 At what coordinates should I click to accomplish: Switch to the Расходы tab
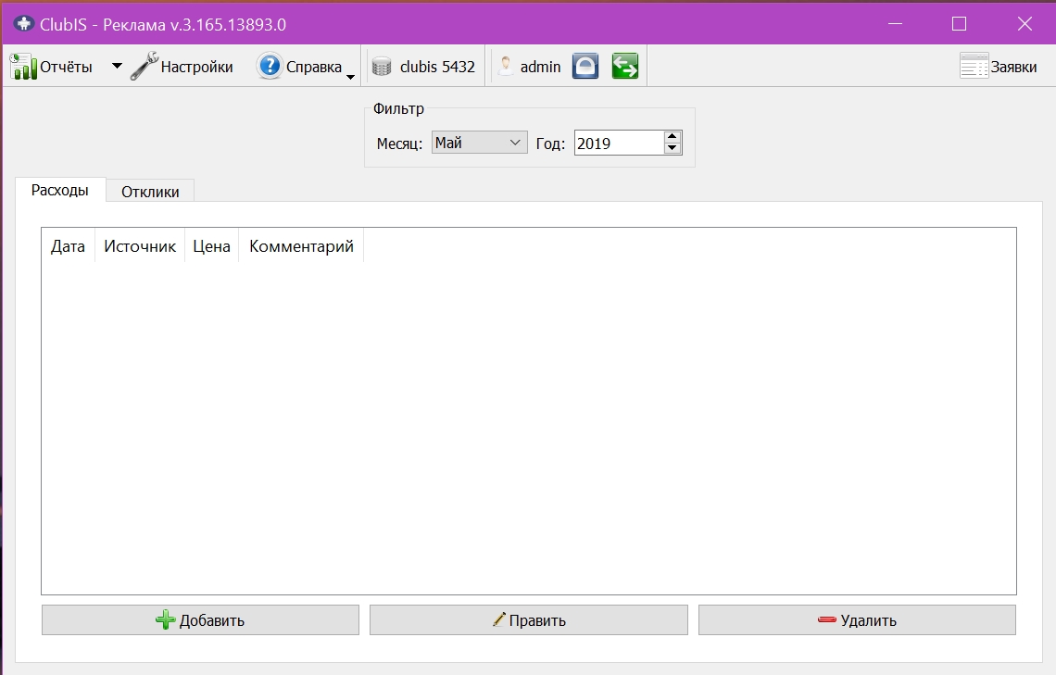60,191
